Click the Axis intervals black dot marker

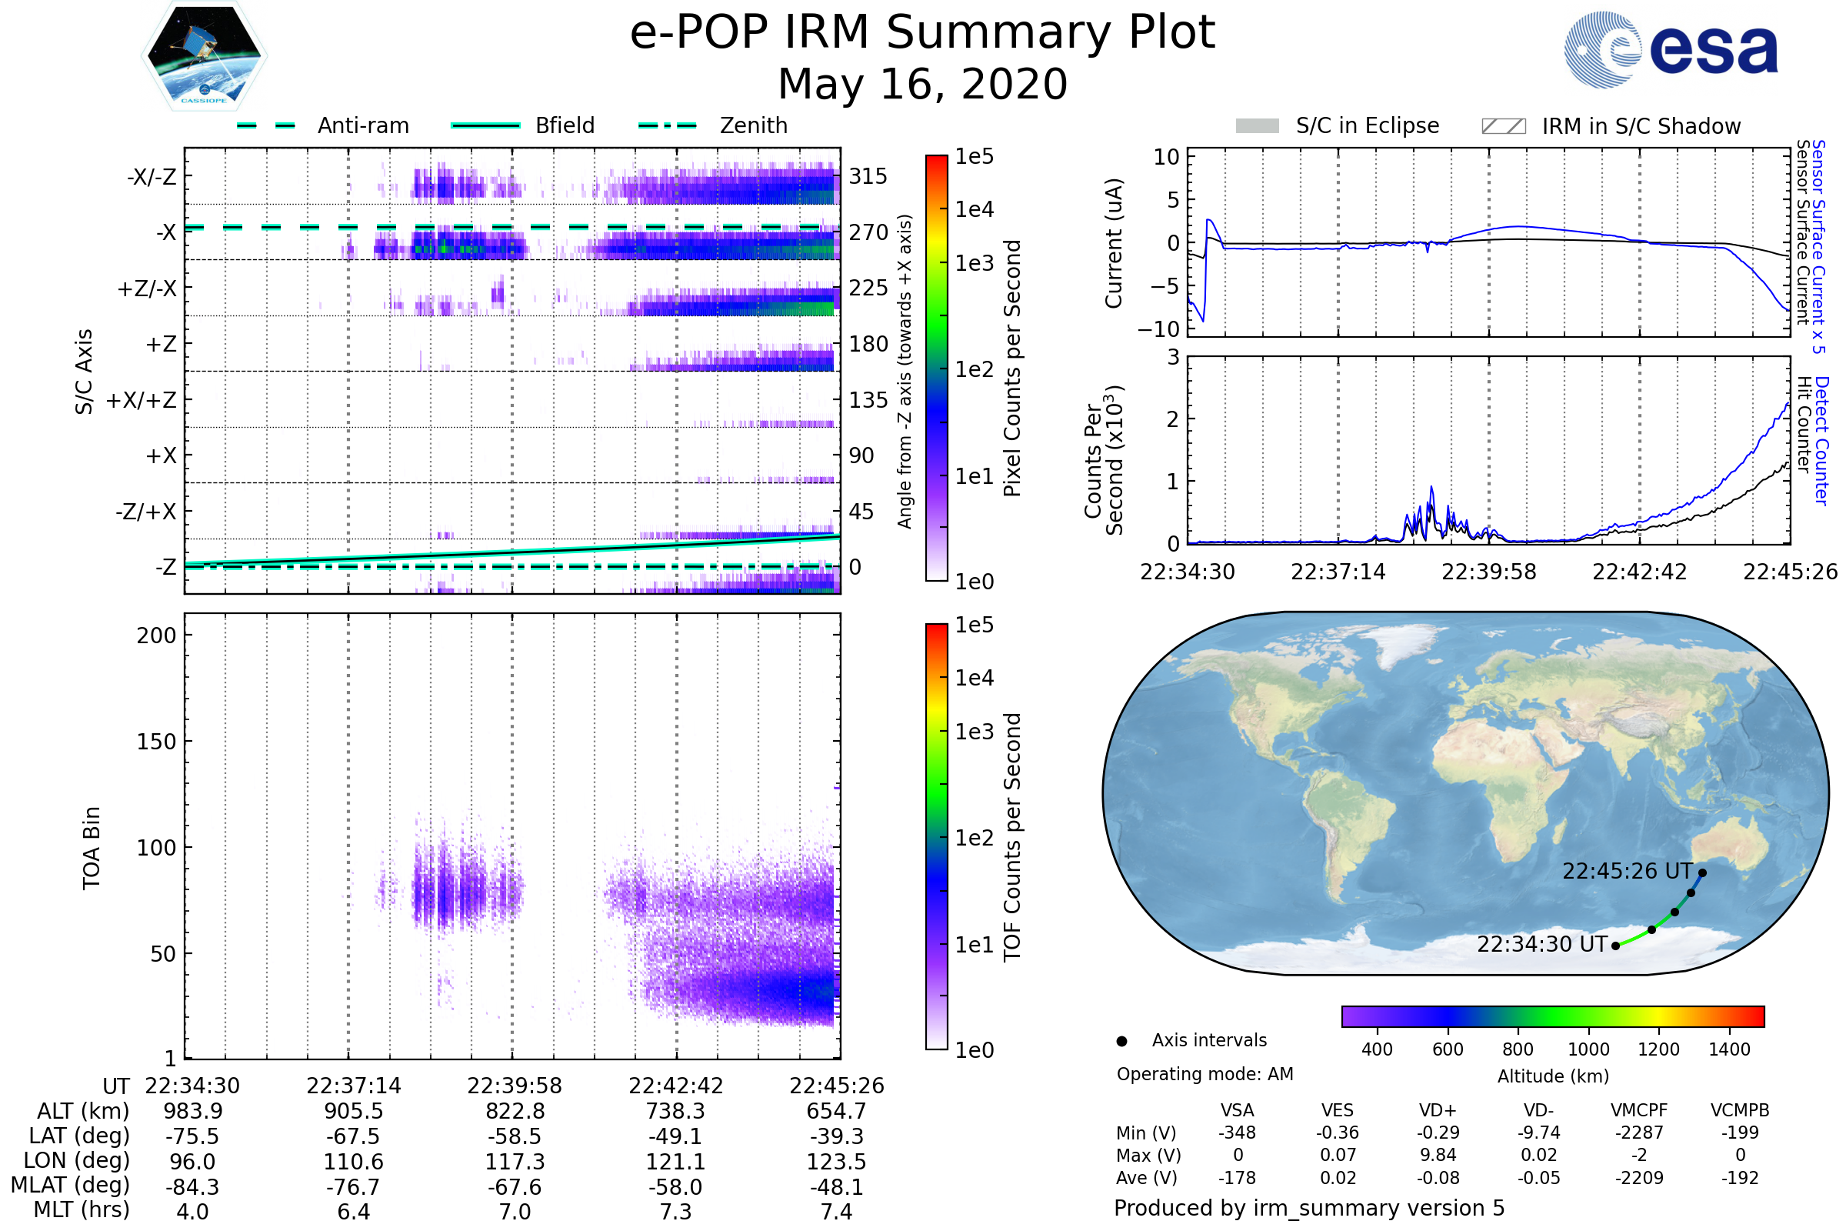point(1121,1042)
